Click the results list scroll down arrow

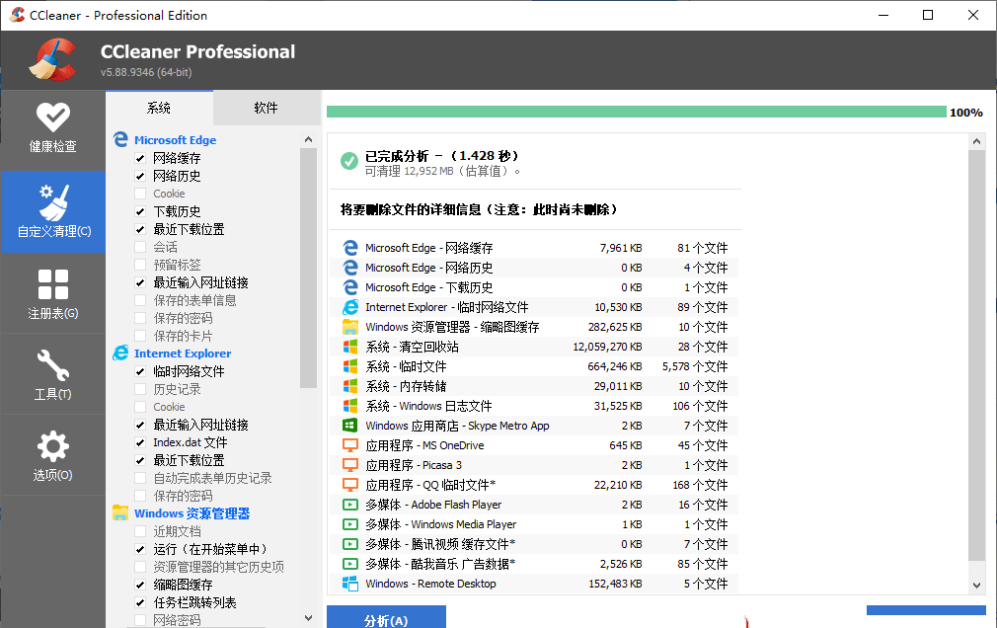[x=976, y=585]
